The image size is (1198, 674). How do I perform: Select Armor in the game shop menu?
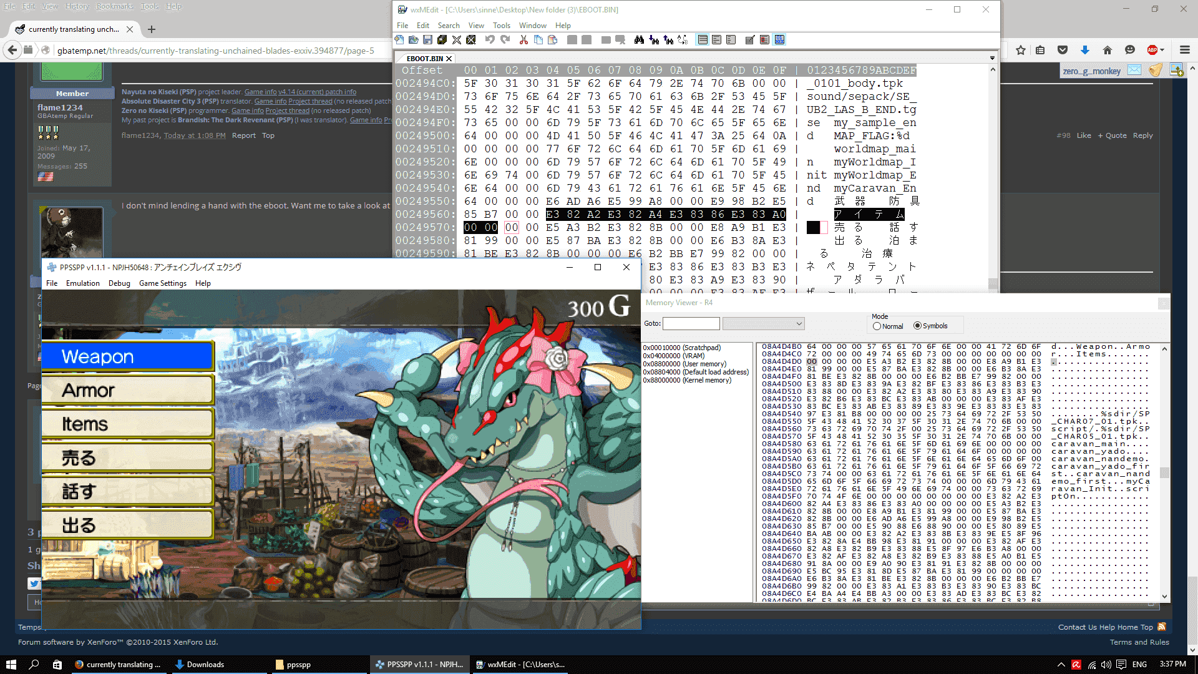click(128, 390)
